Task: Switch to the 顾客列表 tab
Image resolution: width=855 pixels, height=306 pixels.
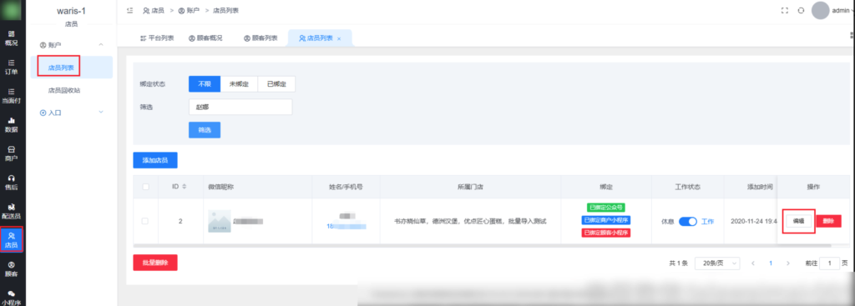Action: (x=261, y=38)
